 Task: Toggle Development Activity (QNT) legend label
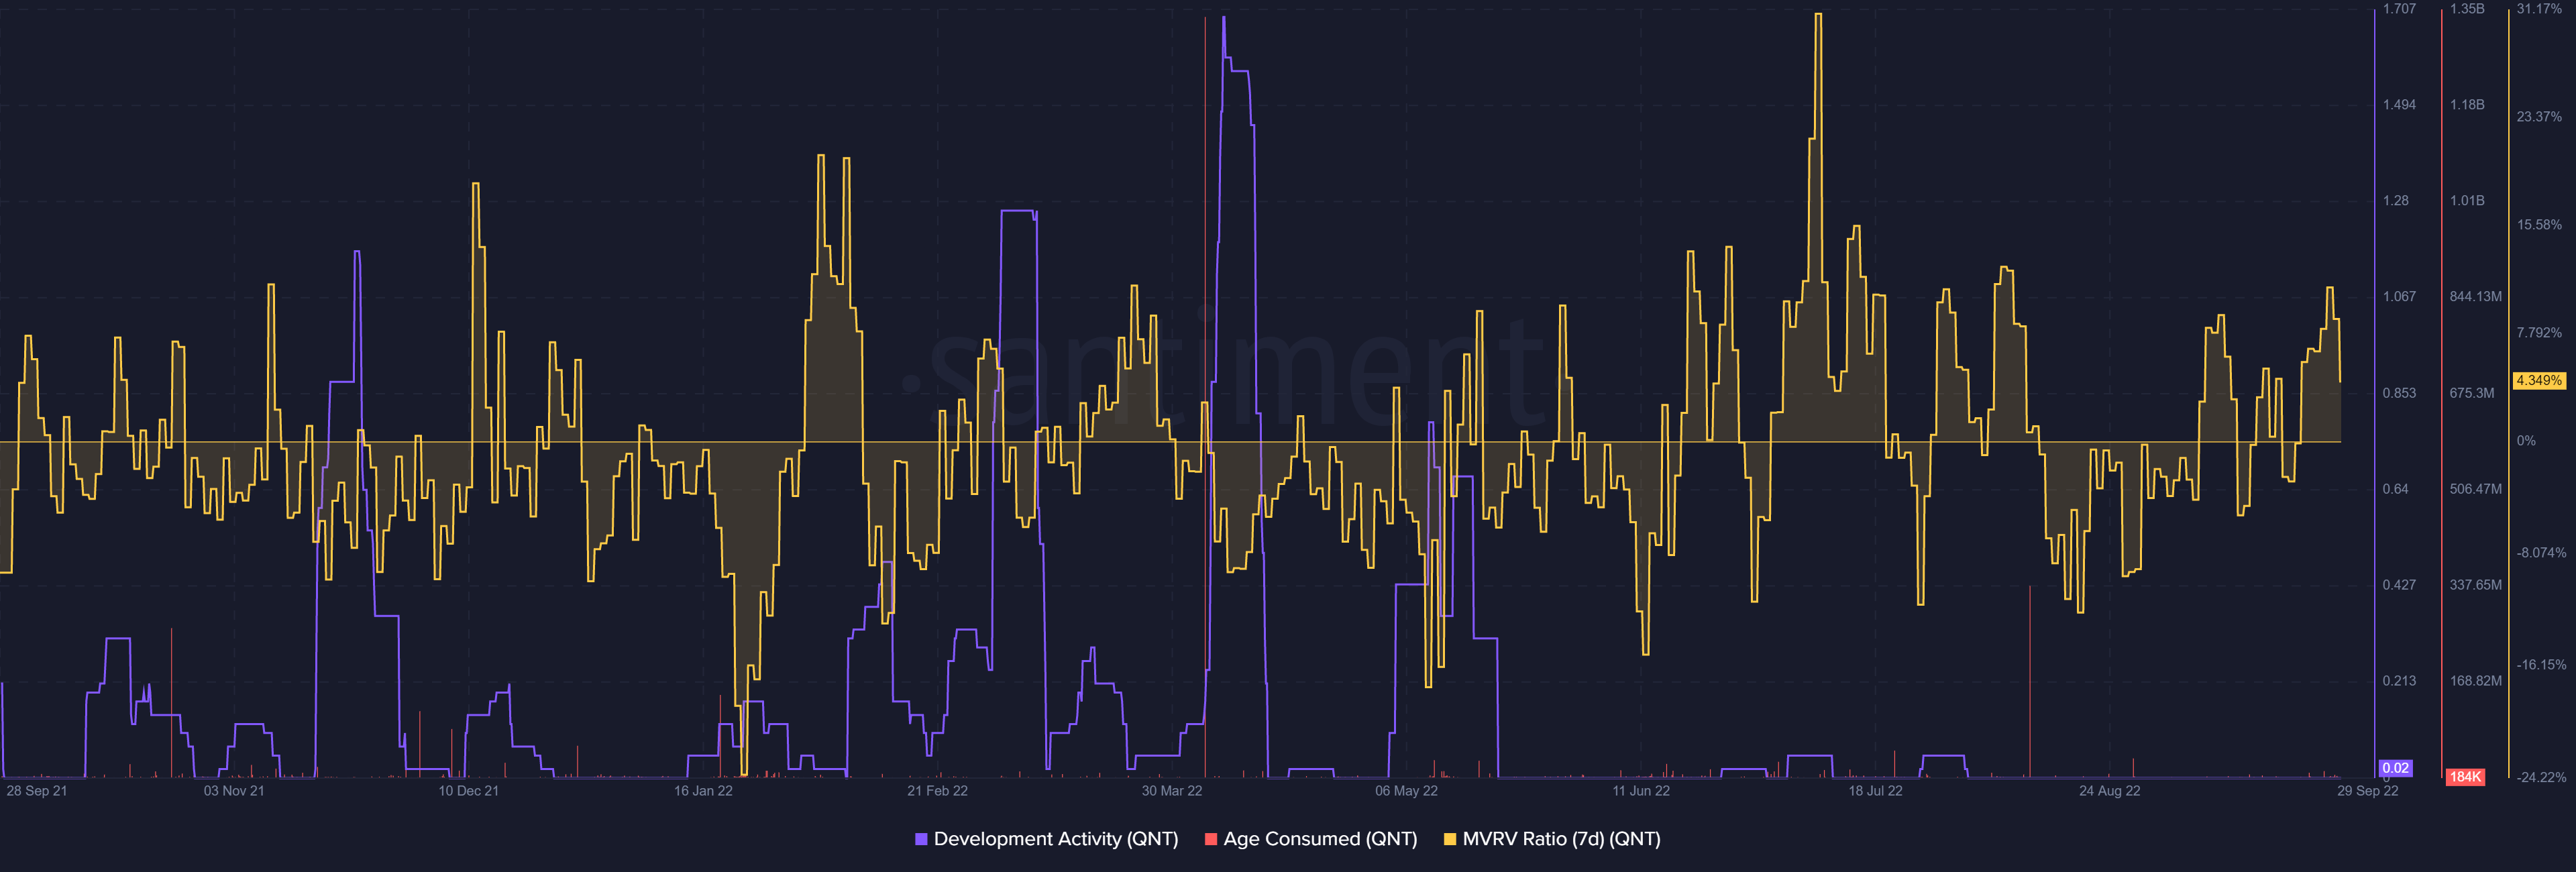click(x=1055, y=839)
